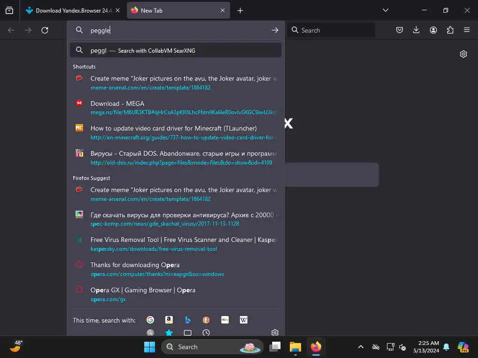The height and width of the screenshot is (358, 478).
Task: Open the old-dos.ru Вирусы shortcut
Action: pyautogui.click(x=176, y=158)
